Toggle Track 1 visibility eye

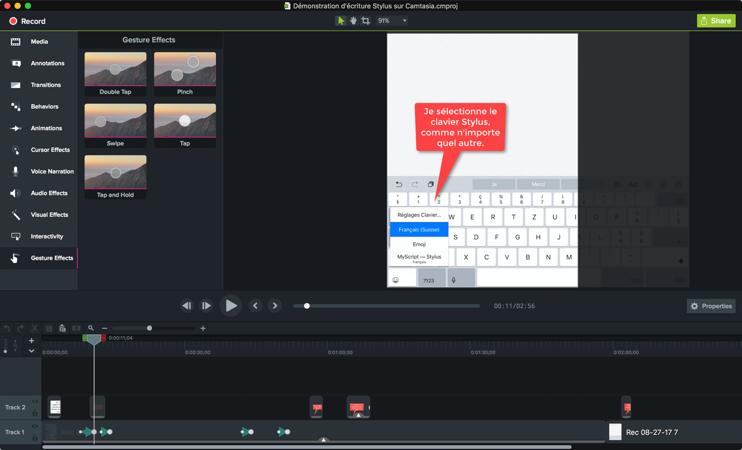tap(35, 427)
